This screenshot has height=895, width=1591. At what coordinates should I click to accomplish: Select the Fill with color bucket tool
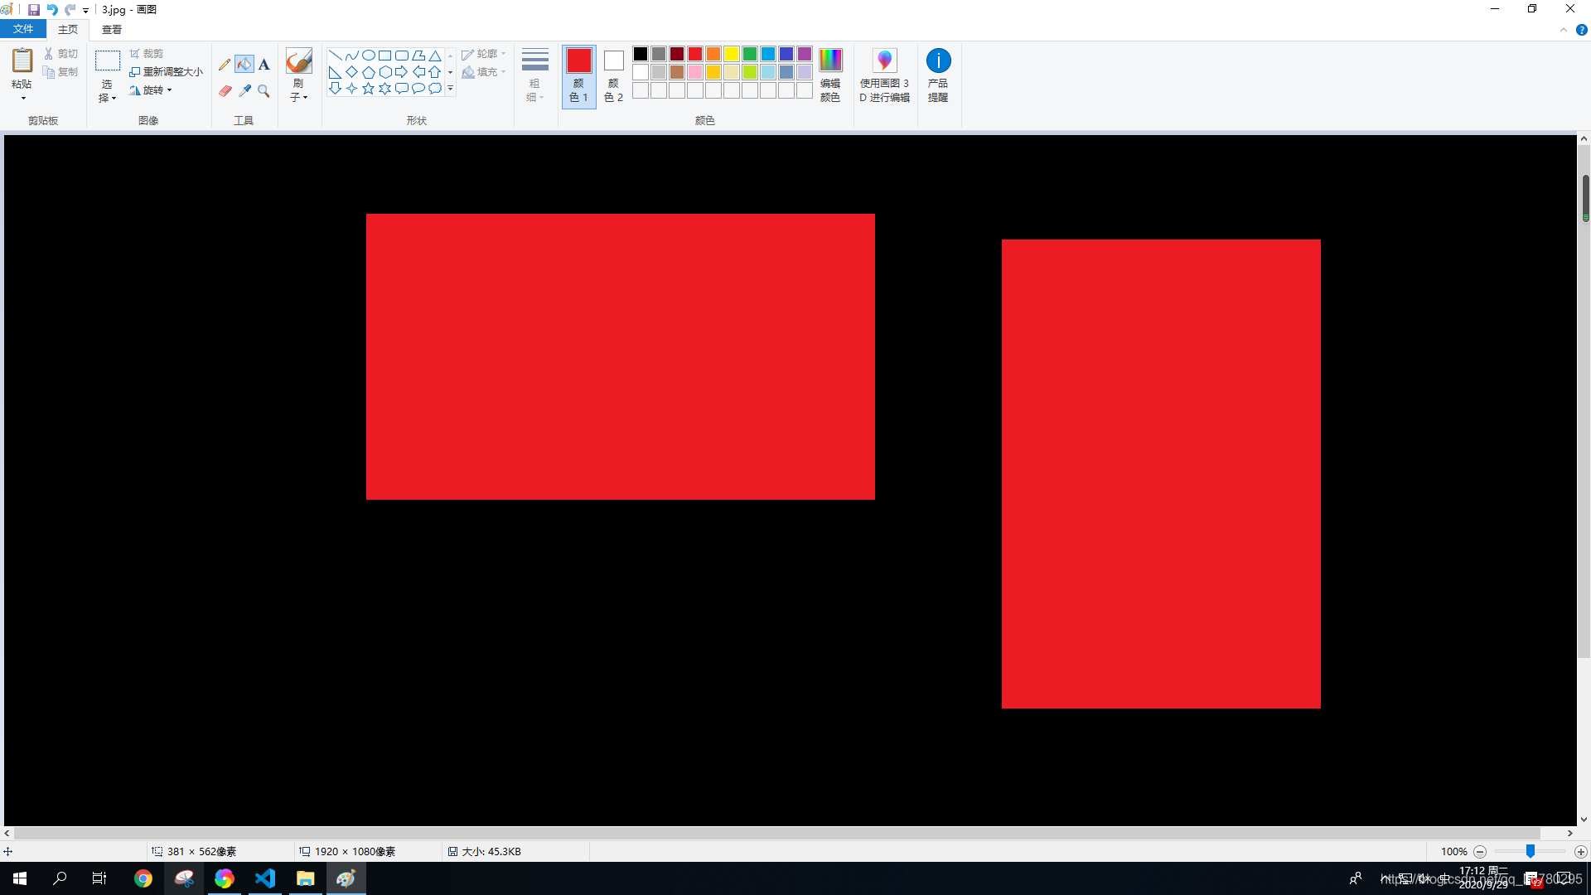(x=244, y=64)
